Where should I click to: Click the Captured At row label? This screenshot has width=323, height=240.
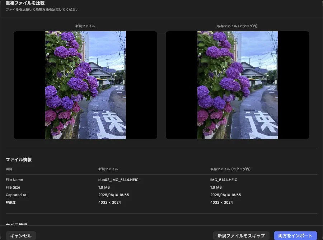pos(16,195)
